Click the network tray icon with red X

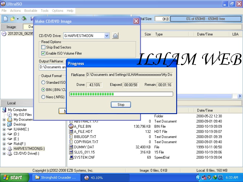[204, 177]
